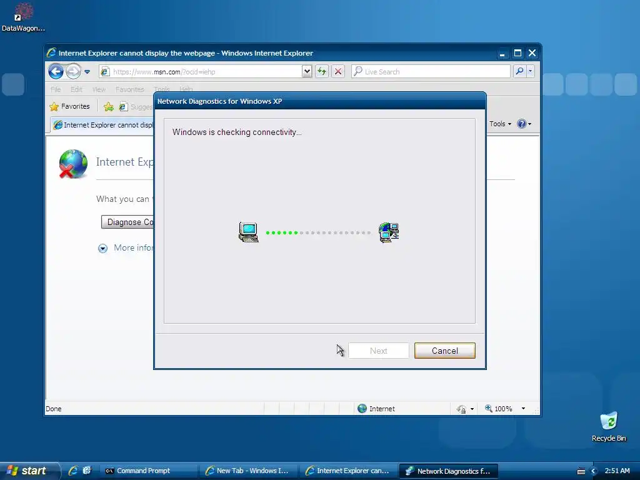Click the Internet zone status bar entry

click(x=376, y=409)
